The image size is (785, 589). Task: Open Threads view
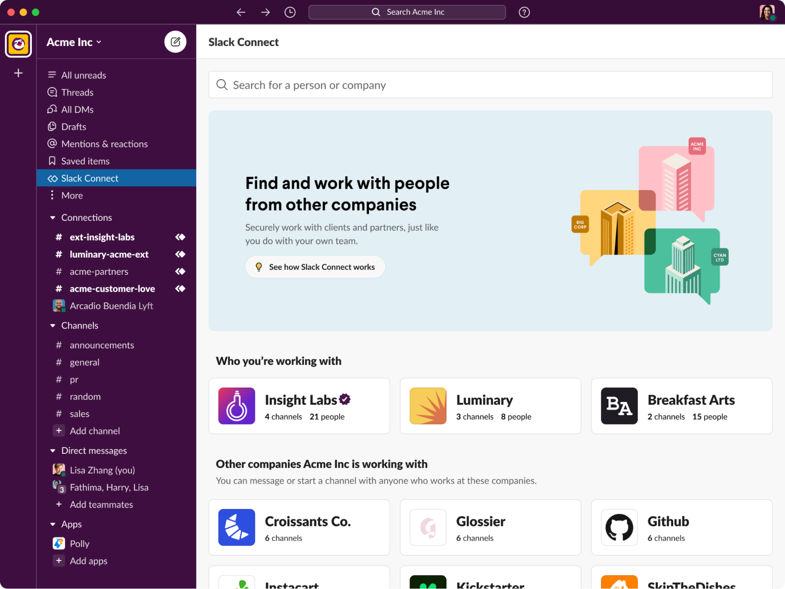pos(116,92)
